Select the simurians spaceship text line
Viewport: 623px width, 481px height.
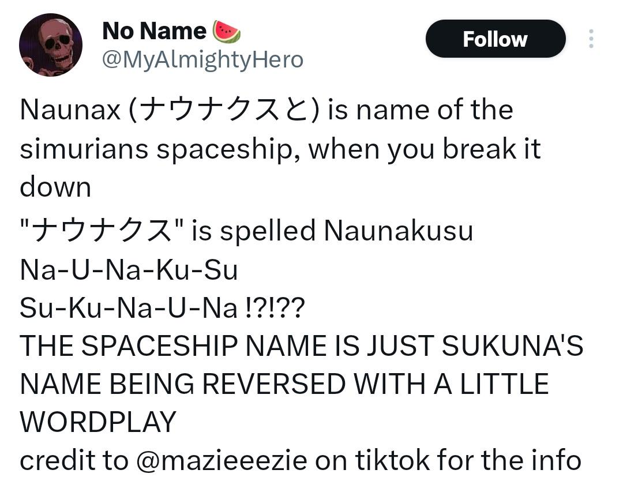[280, 149]
